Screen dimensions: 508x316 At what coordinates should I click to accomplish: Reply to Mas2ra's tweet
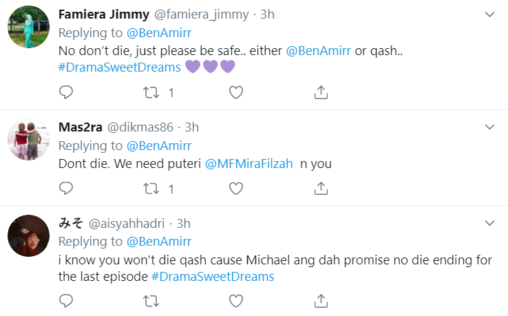tap(66, 187)
